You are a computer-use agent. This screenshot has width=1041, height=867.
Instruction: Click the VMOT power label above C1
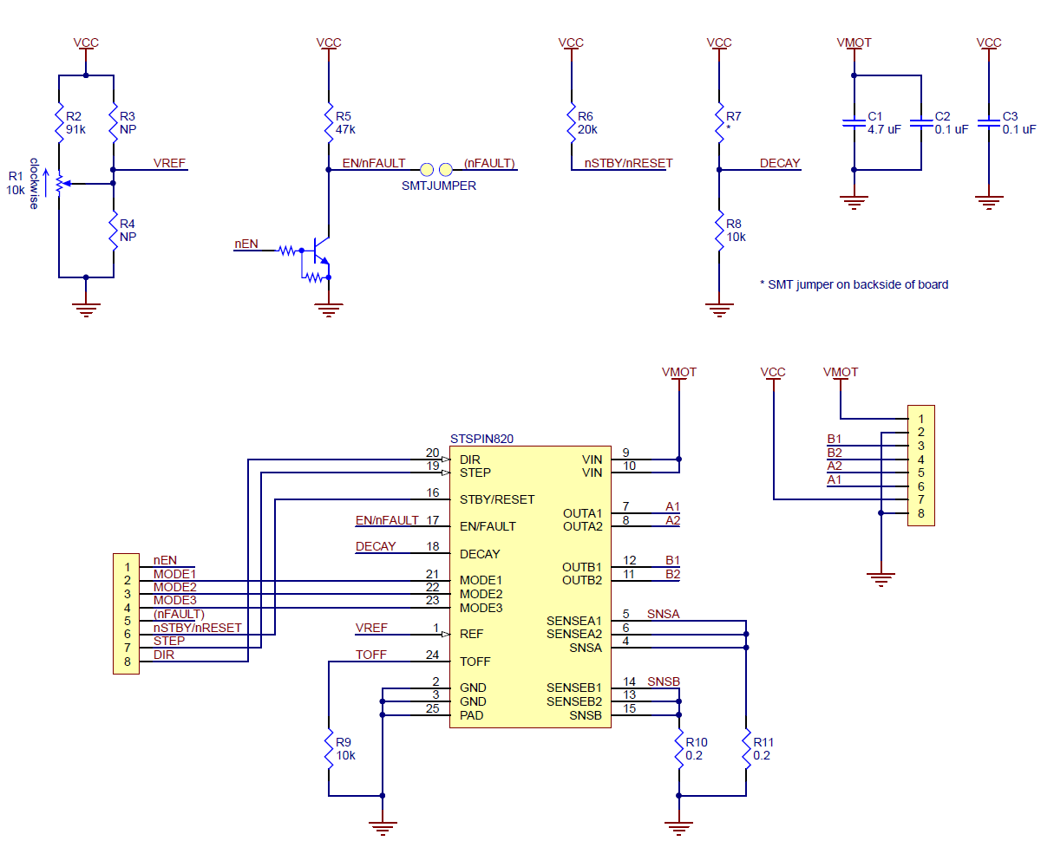pyautogui.click(x=854, y=42)
